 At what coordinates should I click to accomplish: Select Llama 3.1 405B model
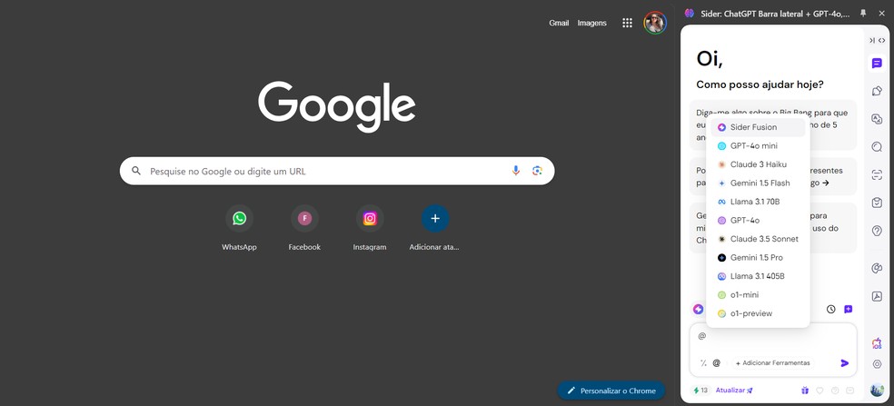tap(758, 276)
